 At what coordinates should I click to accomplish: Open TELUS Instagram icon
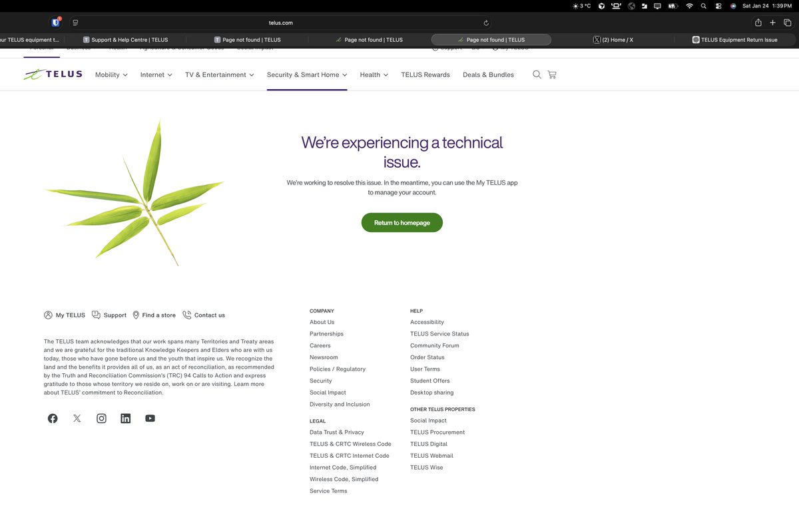point(101,419)
